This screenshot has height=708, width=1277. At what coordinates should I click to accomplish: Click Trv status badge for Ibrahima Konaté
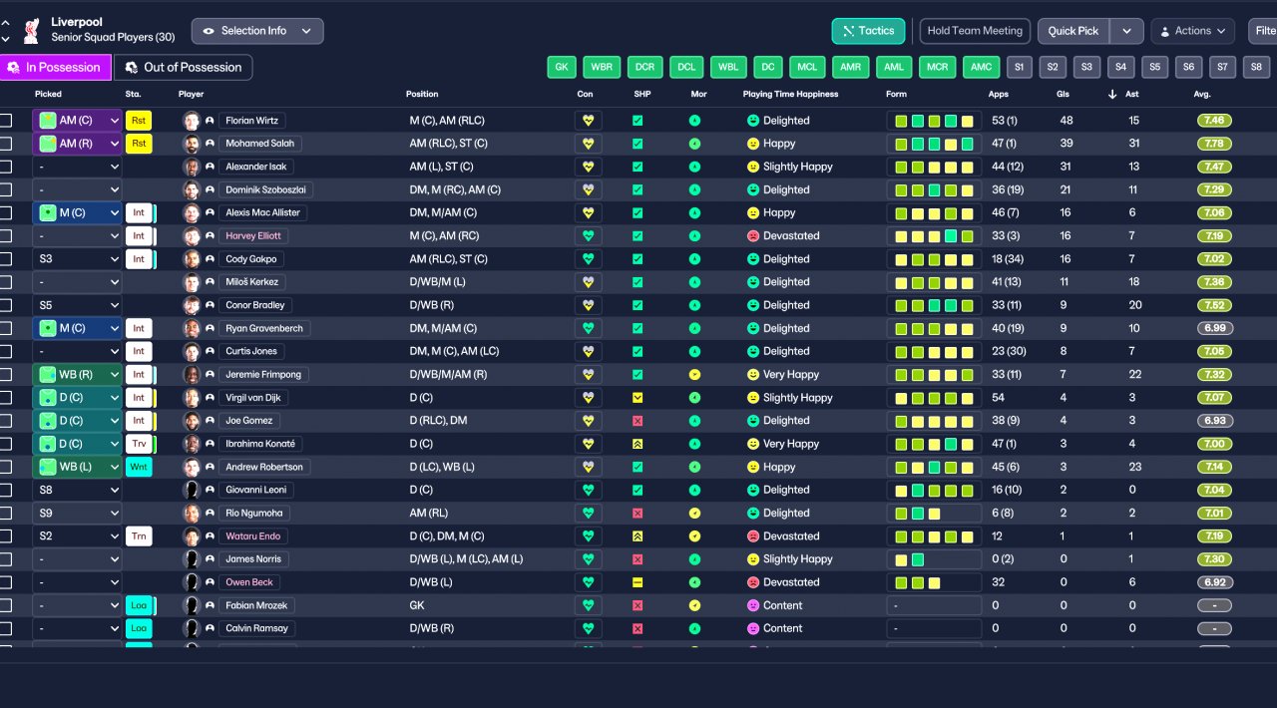(139, 444)
